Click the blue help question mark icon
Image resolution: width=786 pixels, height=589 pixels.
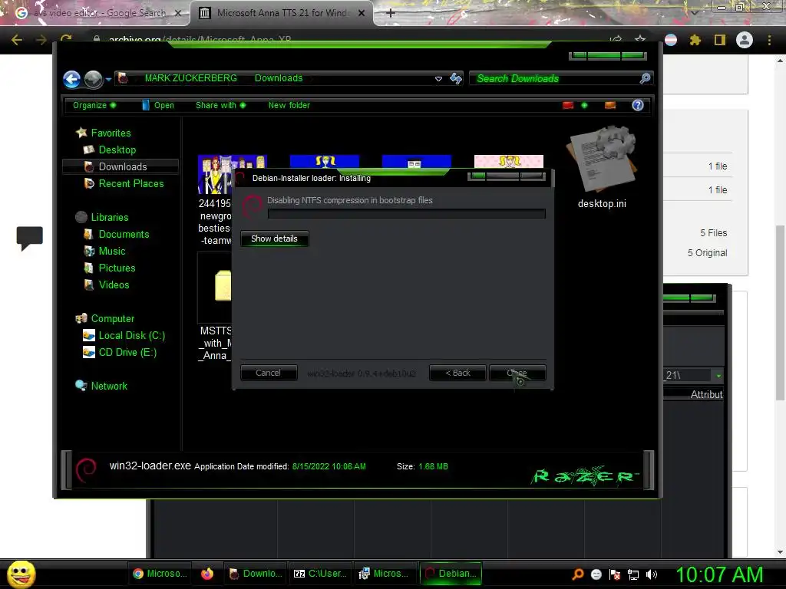coord(638,105)
